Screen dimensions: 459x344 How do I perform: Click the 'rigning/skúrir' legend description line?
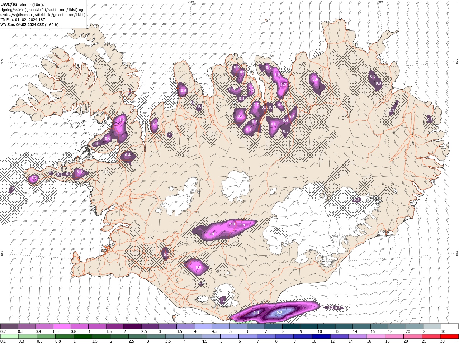click(x=42, y=9)
